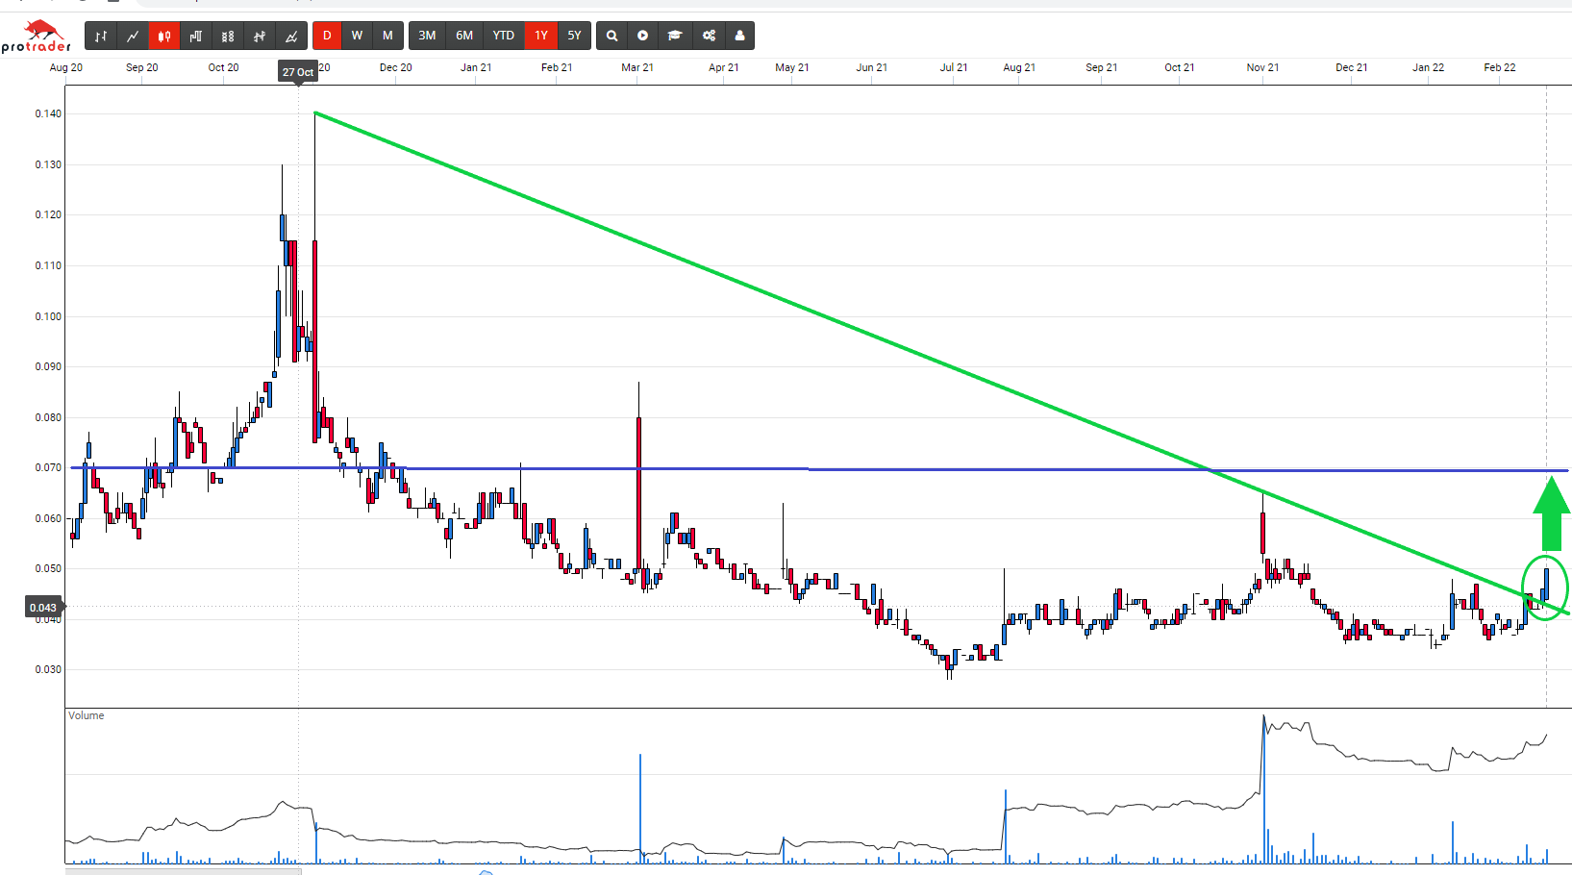Open the search magnifier tool
This screenshot has width=1572, height=875.
(x=611, y=36)
